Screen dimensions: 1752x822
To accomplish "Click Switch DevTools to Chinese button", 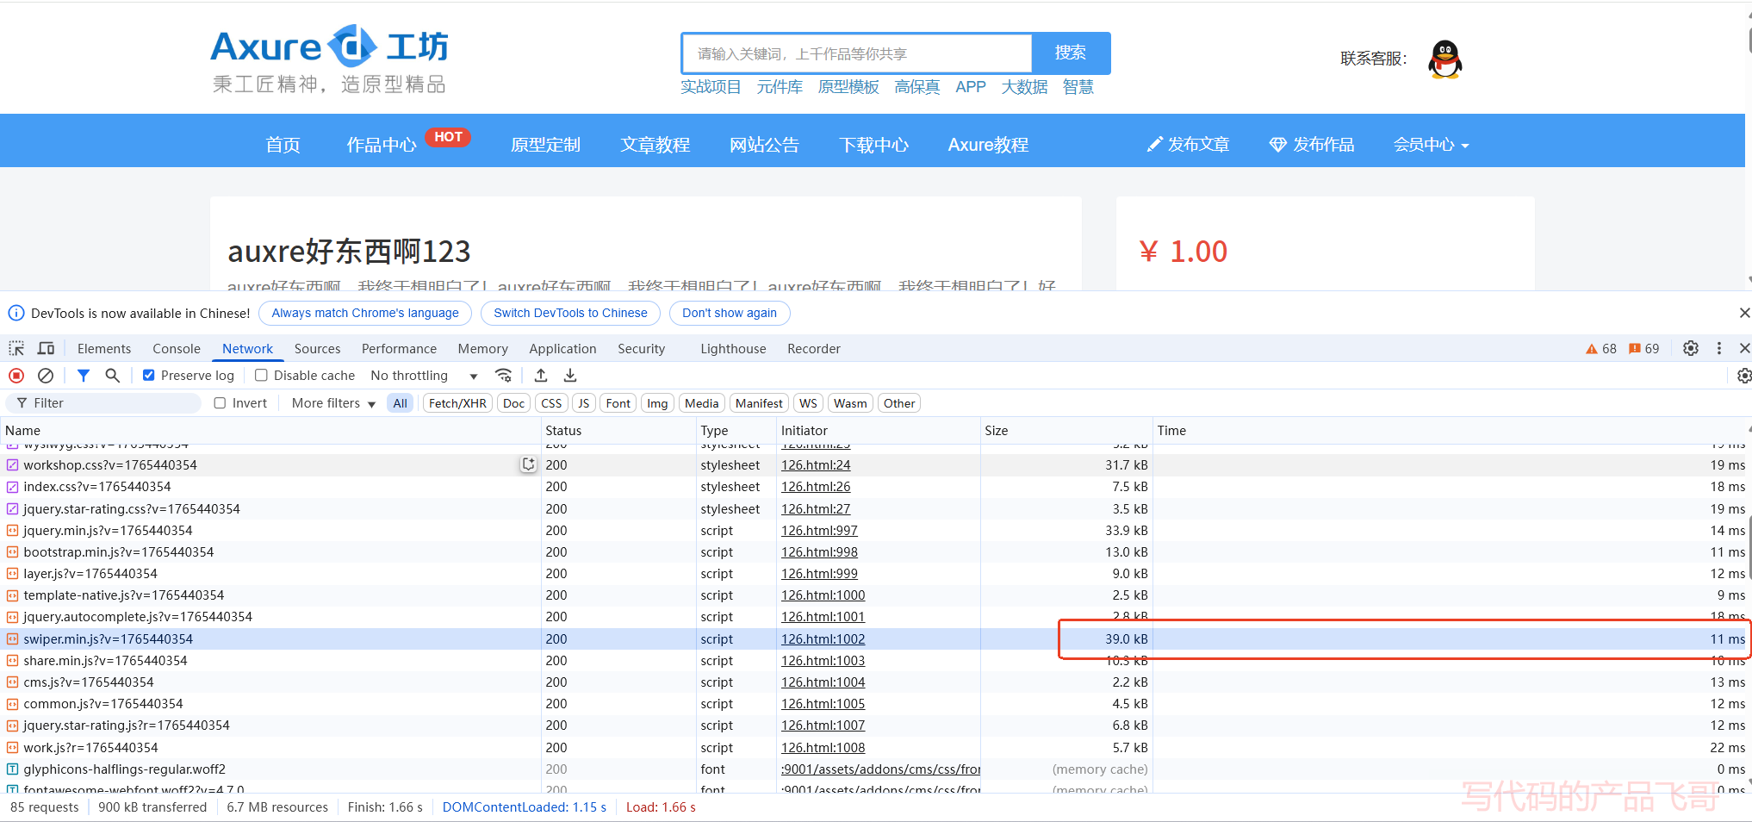I will click(x=570, y=313).
